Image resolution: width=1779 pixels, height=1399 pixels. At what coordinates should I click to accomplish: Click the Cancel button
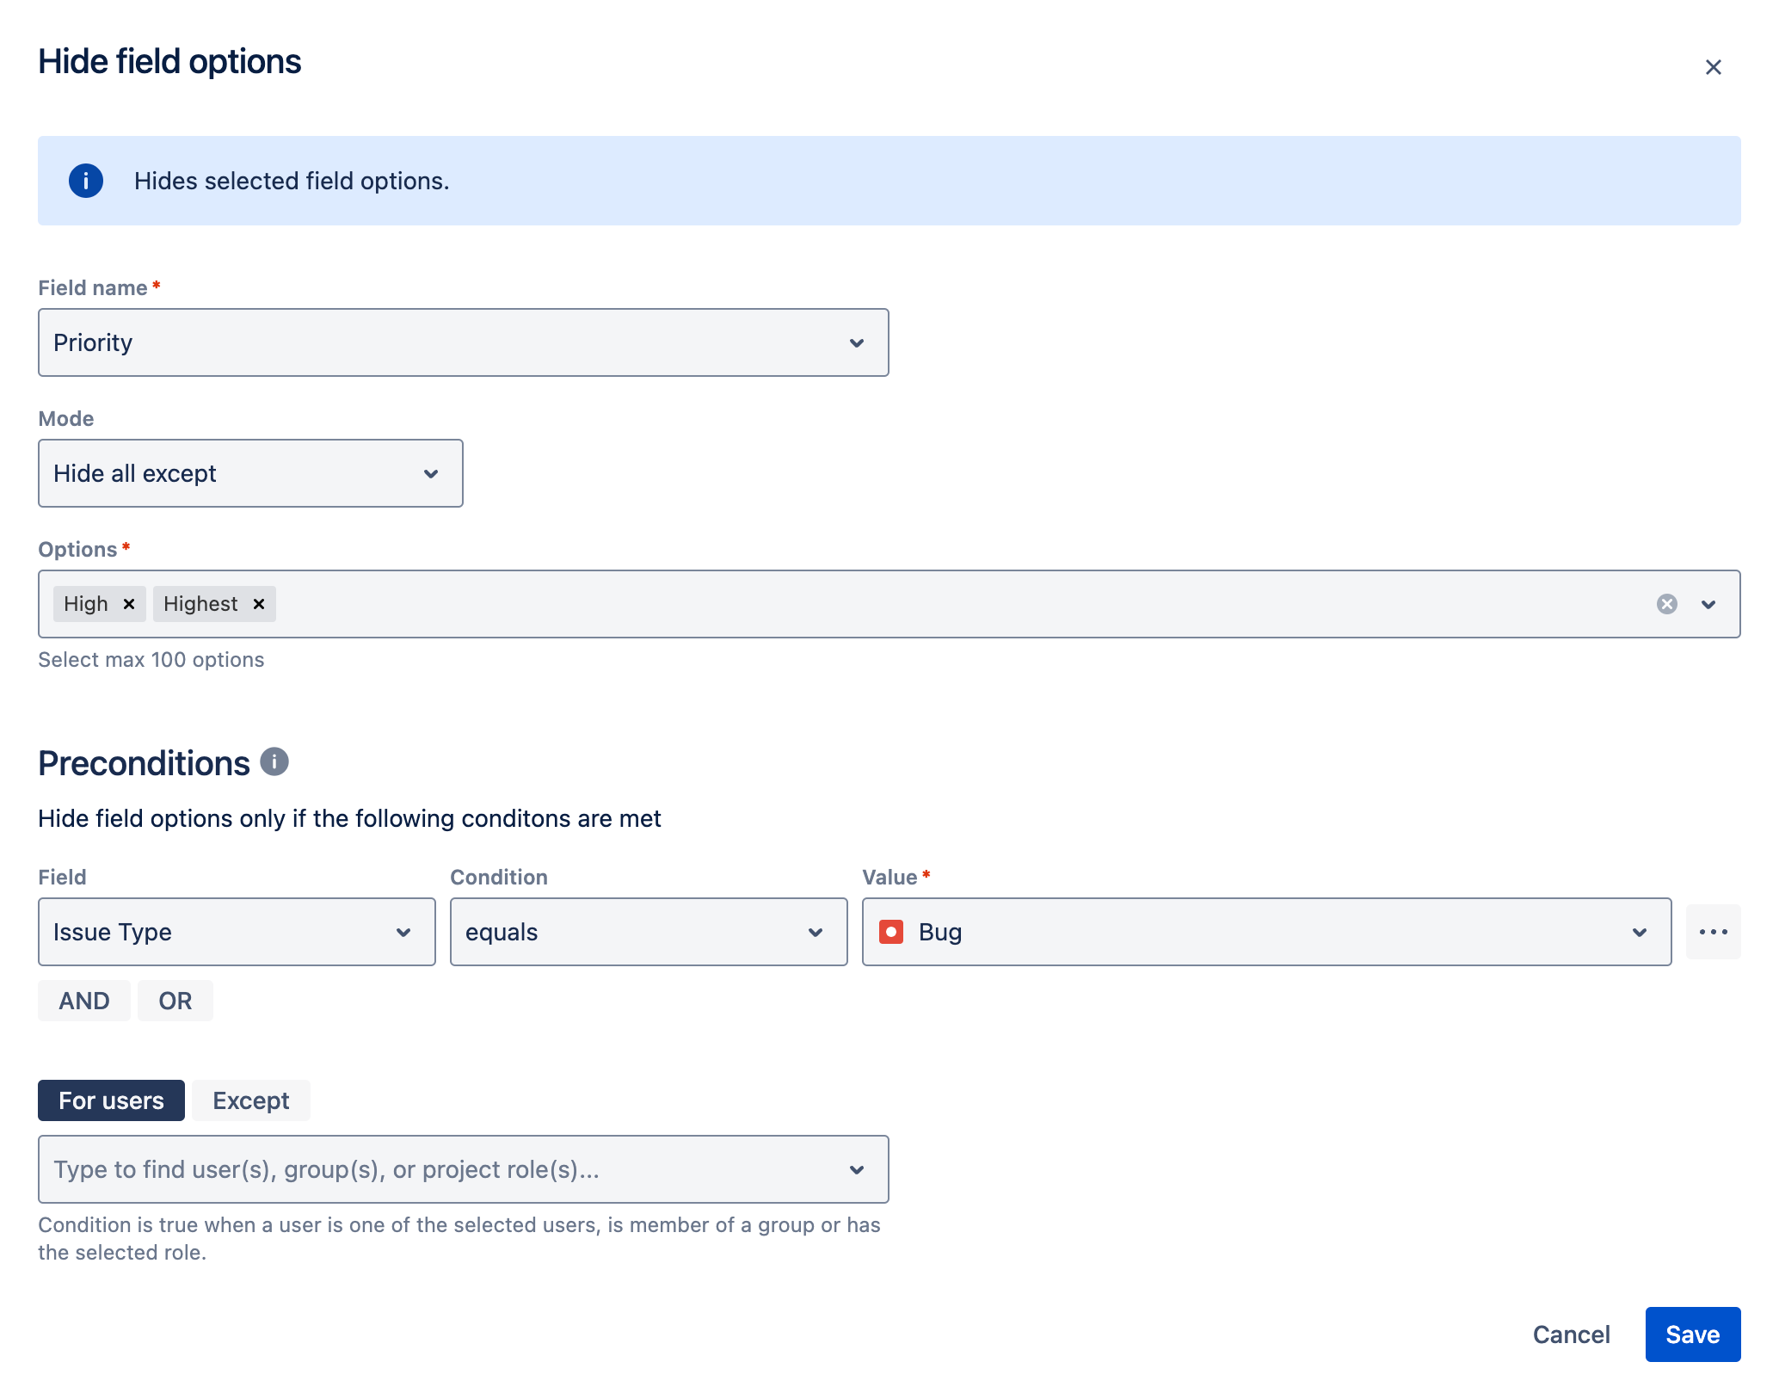point(1571,1334)
